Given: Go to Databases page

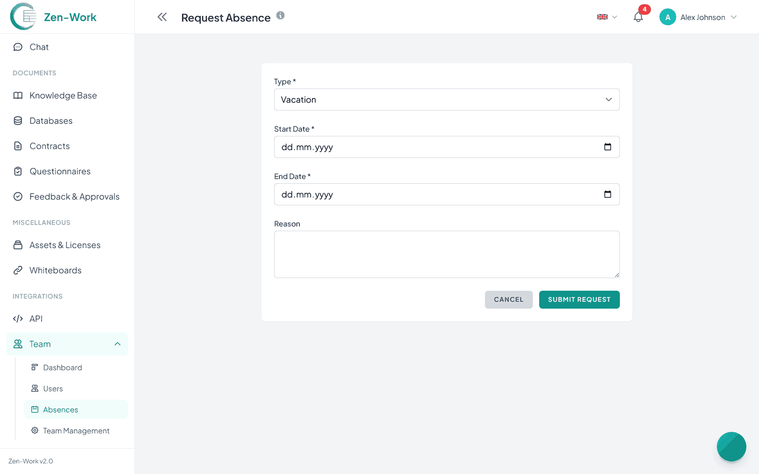Looking at the screenshot, I should [67, 121].
